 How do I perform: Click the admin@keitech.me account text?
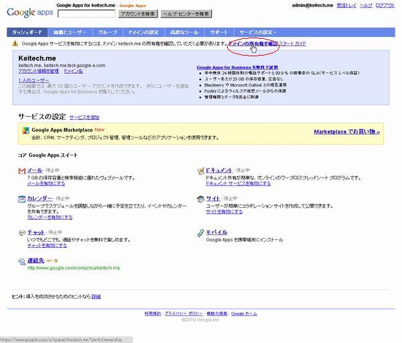[312, 5]
